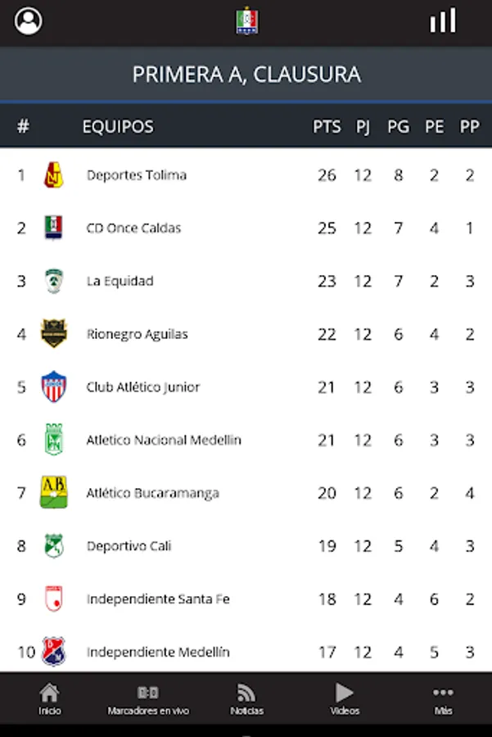Tap the Once Caldas crest in the header
492x737 pixels.
(246, 21)
